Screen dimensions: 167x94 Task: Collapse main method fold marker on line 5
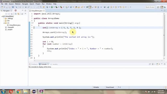33,23
